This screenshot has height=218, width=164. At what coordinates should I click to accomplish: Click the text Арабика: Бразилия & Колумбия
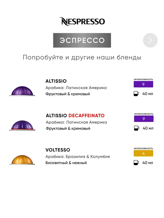(78, 157)
